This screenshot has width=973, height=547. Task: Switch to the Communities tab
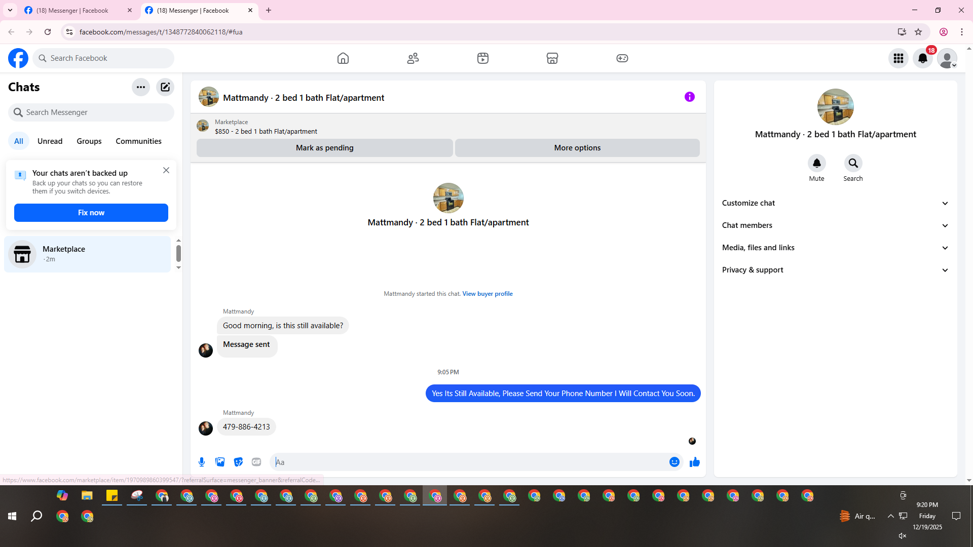[x=138, y=141]
